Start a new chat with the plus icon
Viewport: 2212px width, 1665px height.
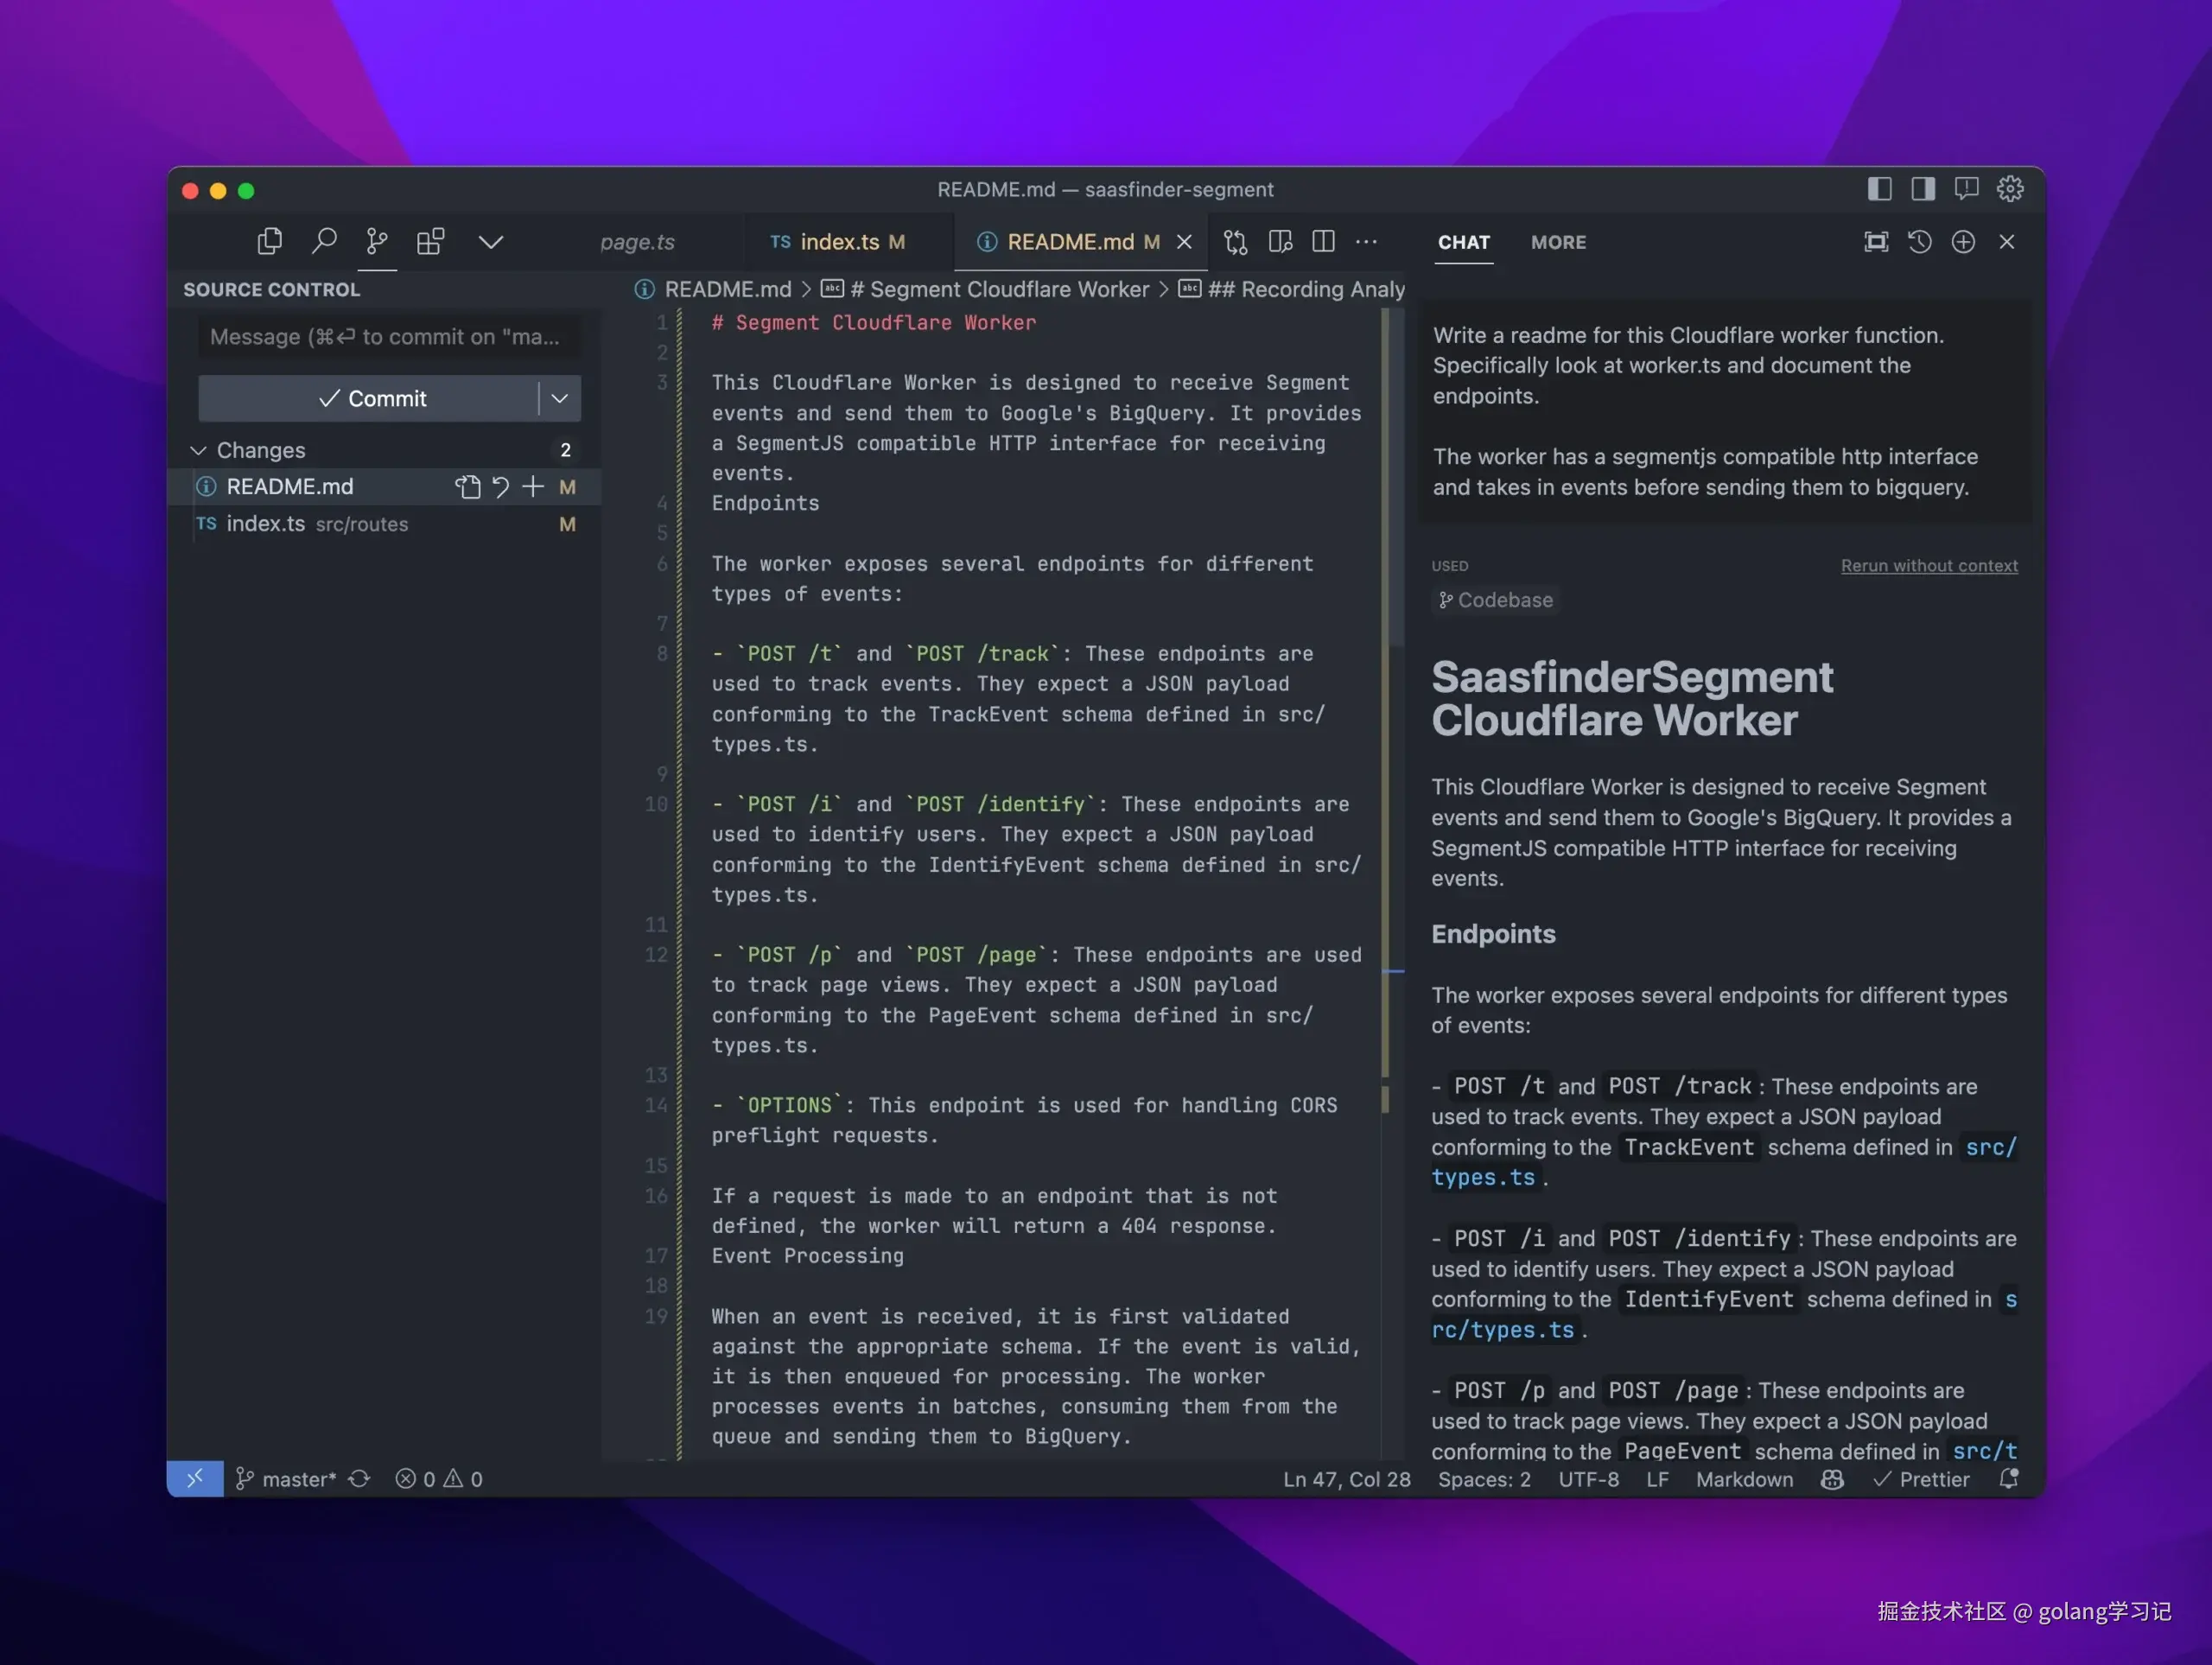point(1963,242)
